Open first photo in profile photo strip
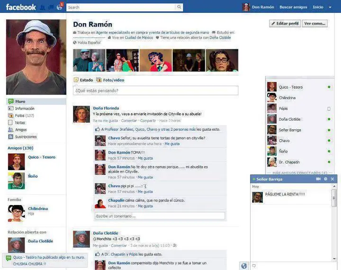Viewport: 341px width, 270px height. click(x=89, y=60)
